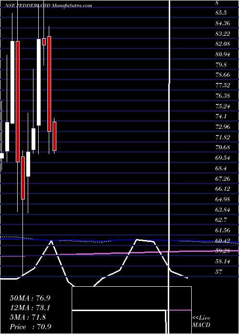Click the 69.54 price axis label

[223, 158]
